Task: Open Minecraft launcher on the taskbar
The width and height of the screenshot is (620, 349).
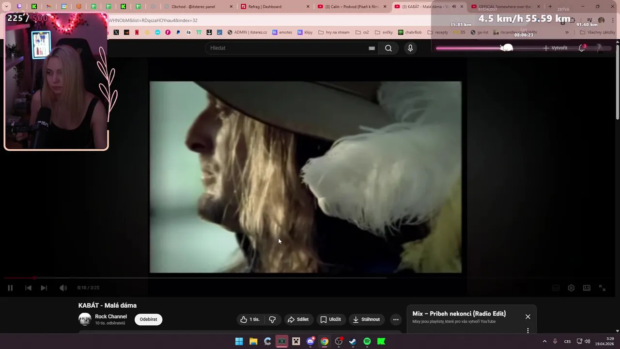Action: (x=296, y=341)
